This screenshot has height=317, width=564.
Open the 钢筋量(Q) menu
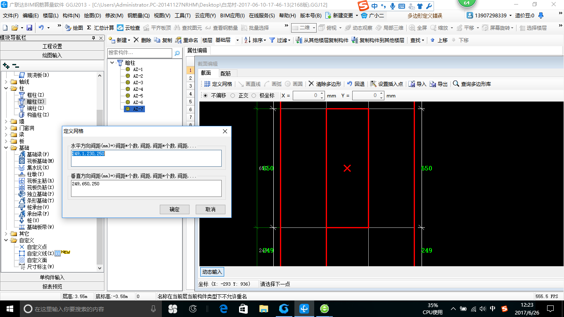139,16
